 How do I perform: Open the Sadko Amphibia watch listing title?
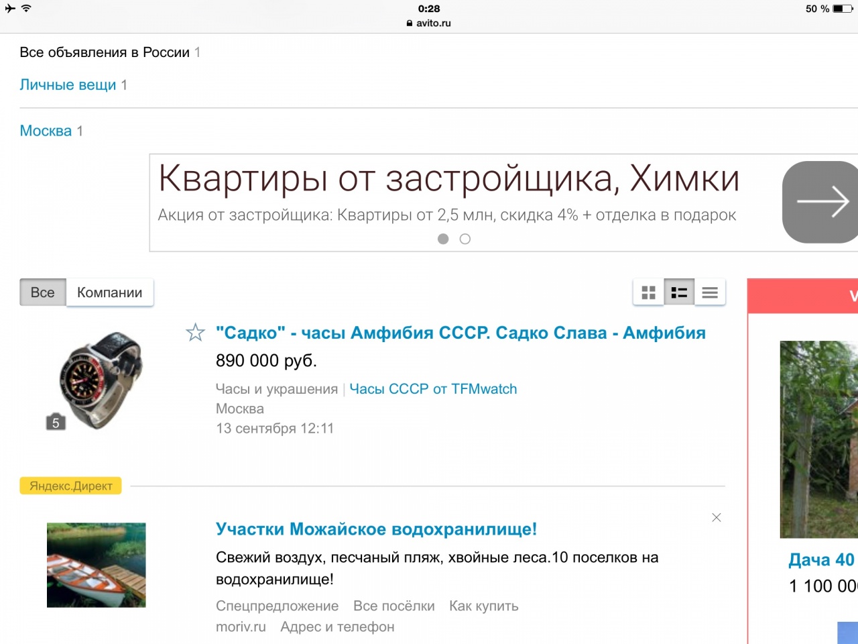click(x=461, y=333)
